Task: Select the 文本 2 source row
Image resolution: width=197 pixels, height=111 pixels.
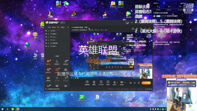Action: 57,37
